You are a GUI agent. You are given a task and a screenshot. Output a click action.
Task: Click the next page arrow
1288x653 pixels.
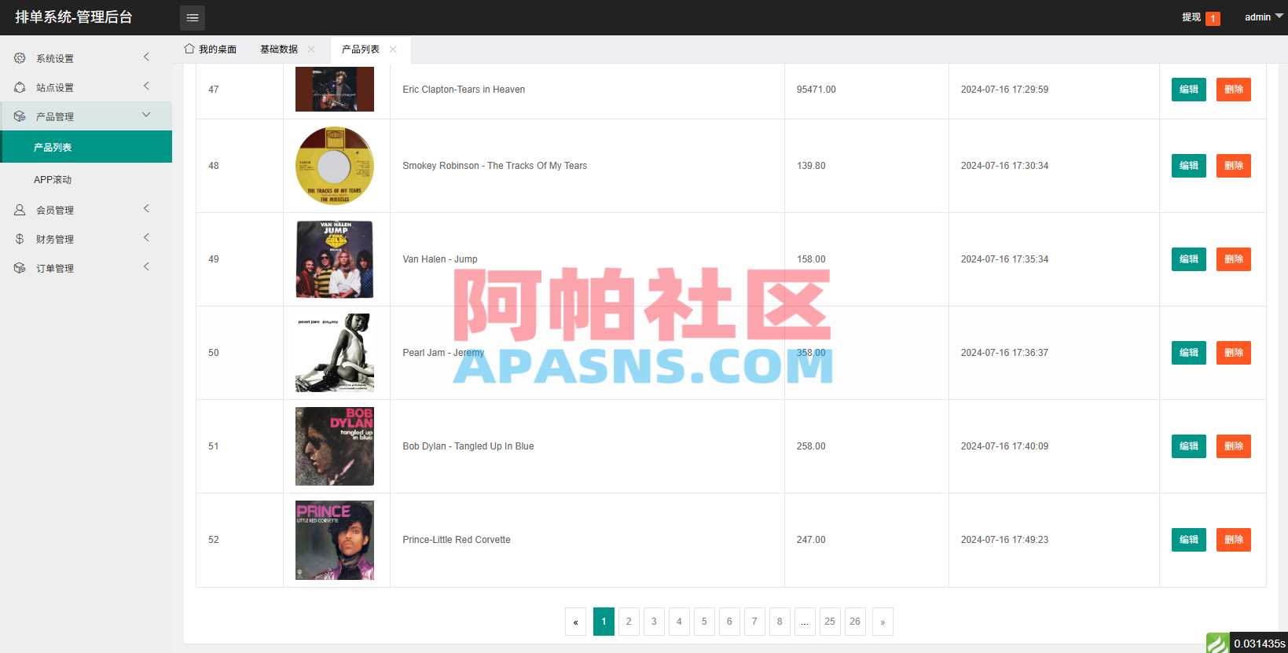pos(883,622)
